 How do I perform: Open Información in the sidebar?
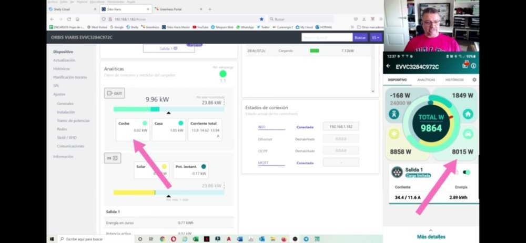[x=63, y=156]
